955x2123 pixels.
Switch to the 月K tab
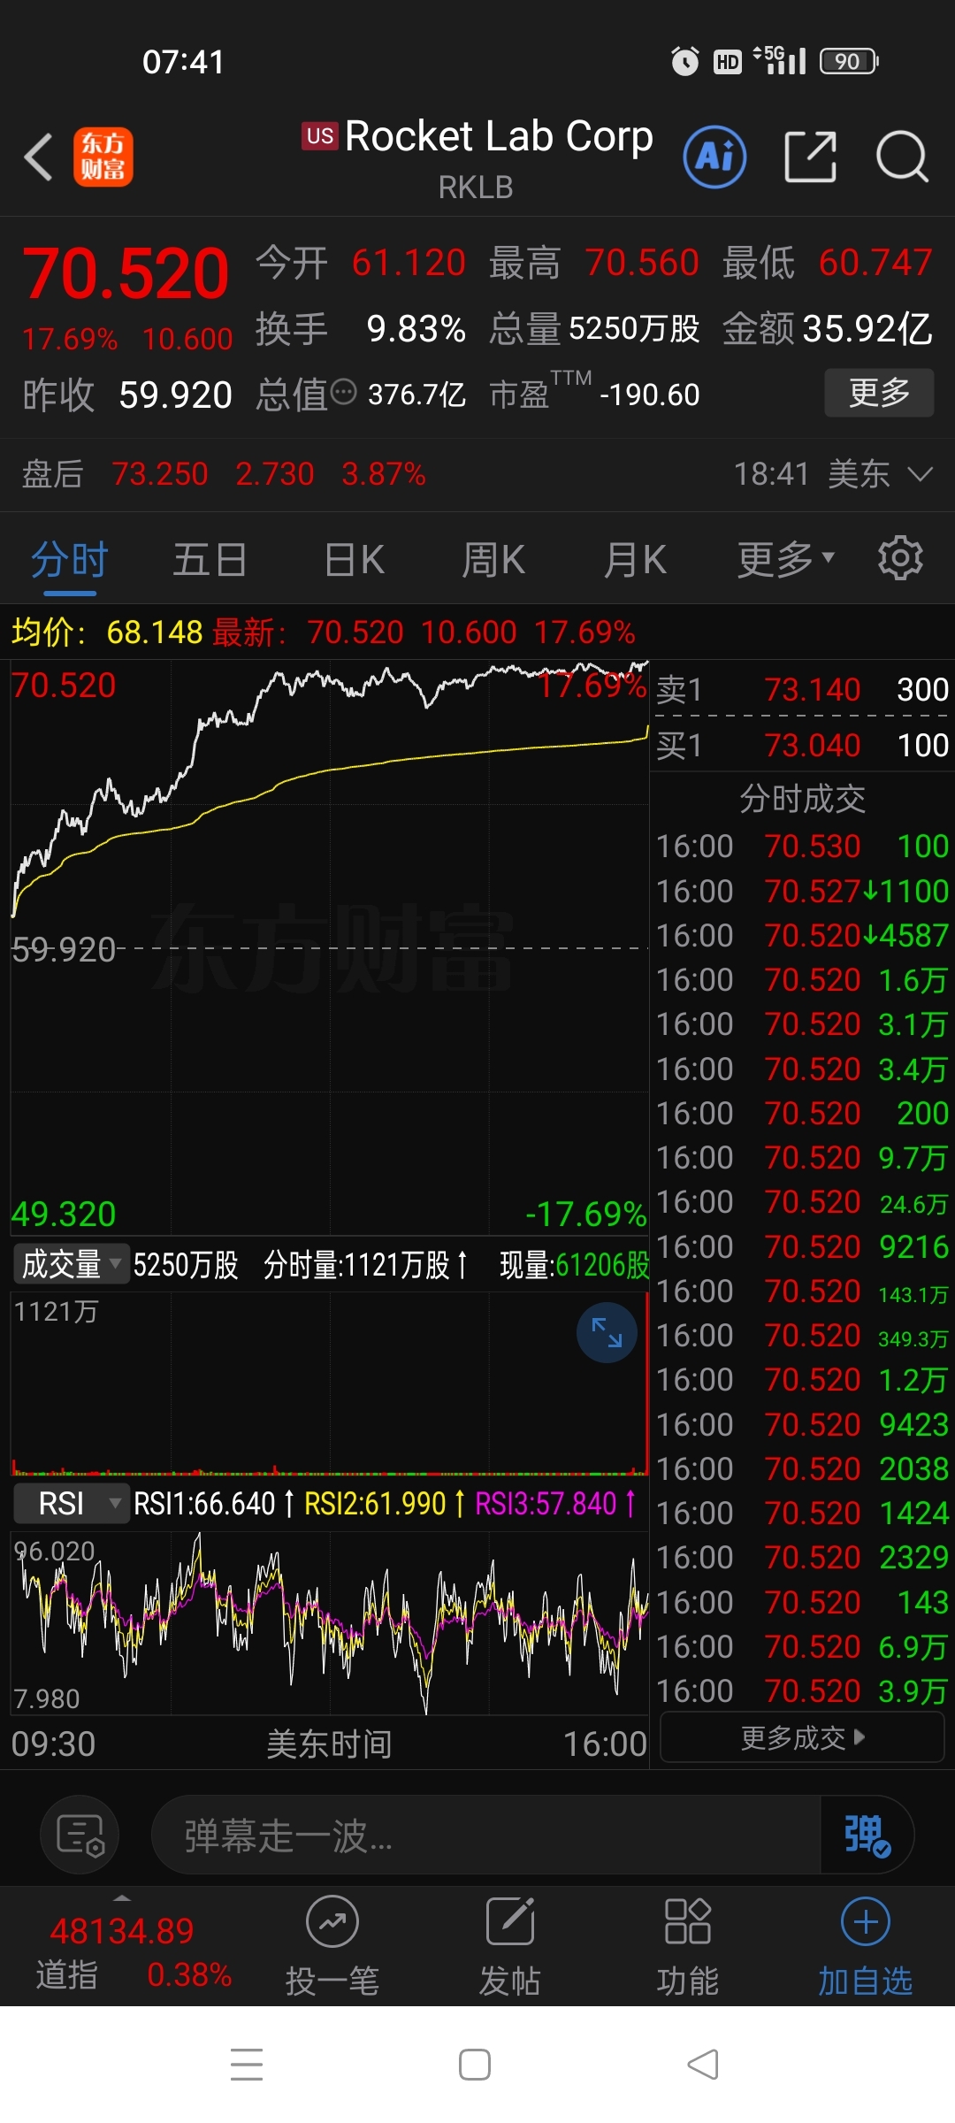pos(635,560)
